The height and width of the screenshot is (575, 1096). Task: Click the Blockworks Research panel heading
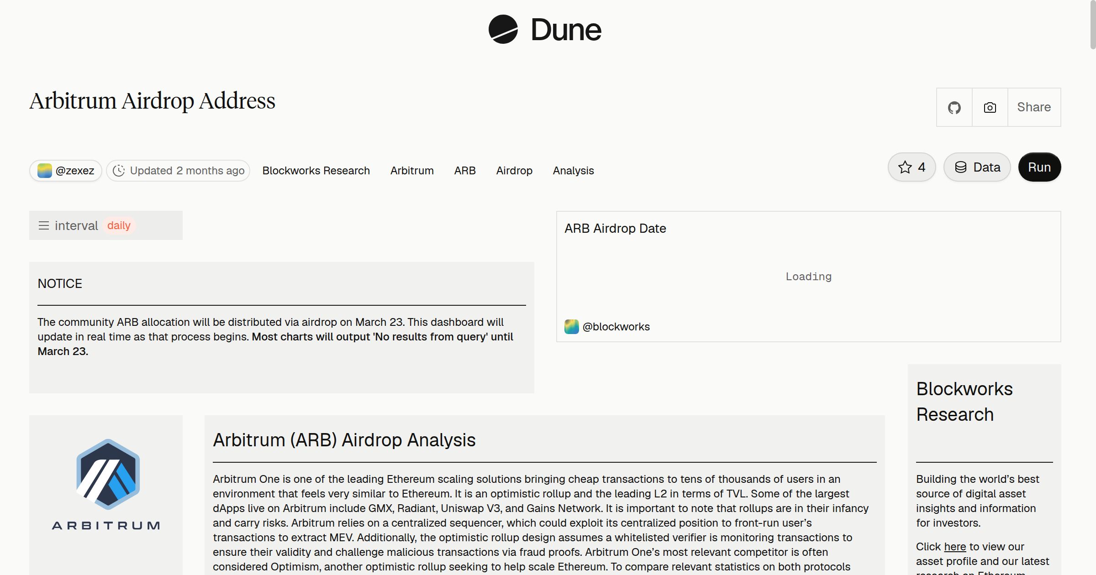[x=964, y=402]
